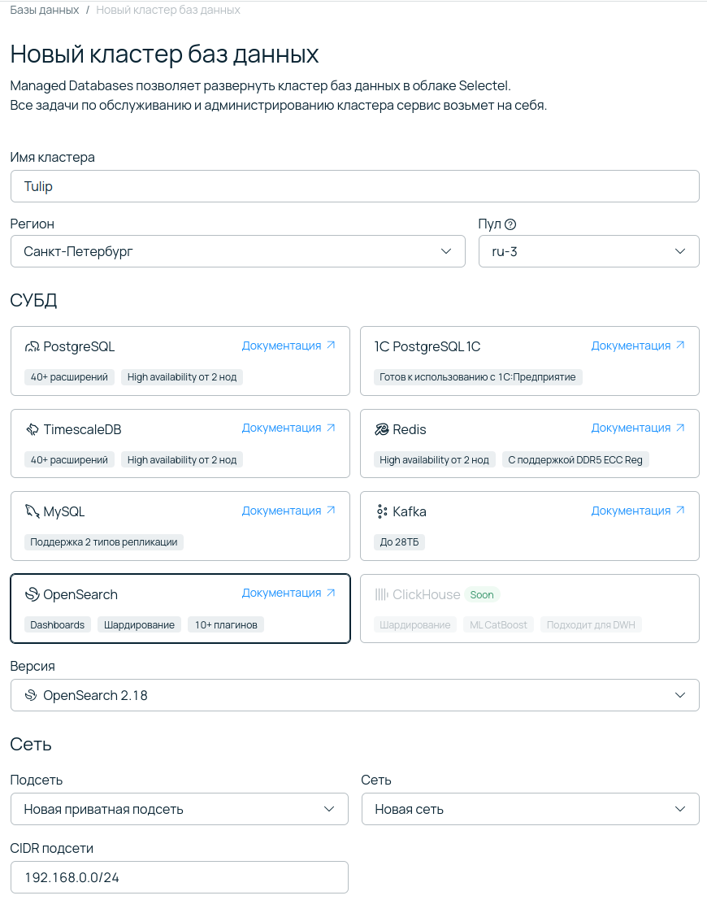Click the Redis logo icon
The width and height of the screenshot is (707, 900).
(381, 429)
